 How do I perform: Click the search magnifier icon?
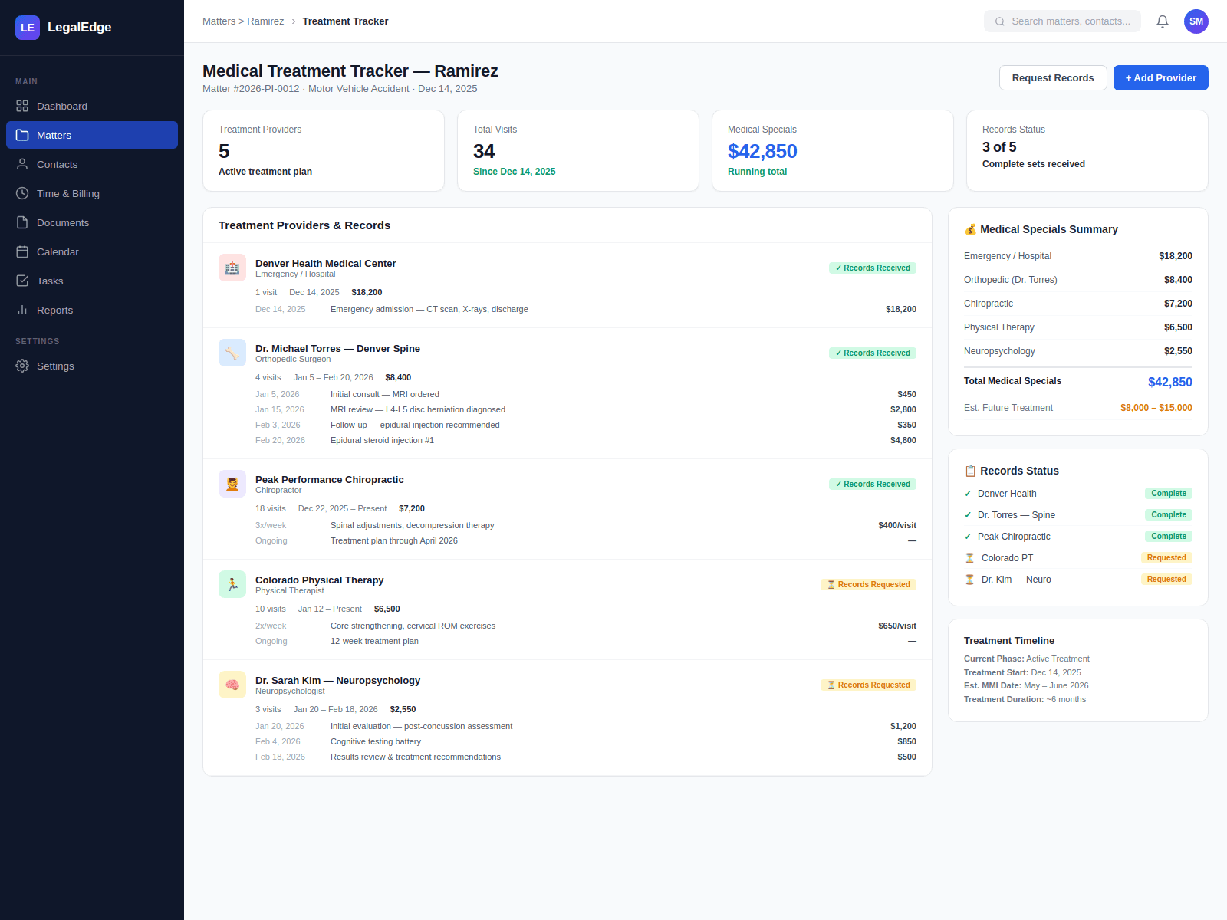pyautogui.click(x=1000, y=21)
